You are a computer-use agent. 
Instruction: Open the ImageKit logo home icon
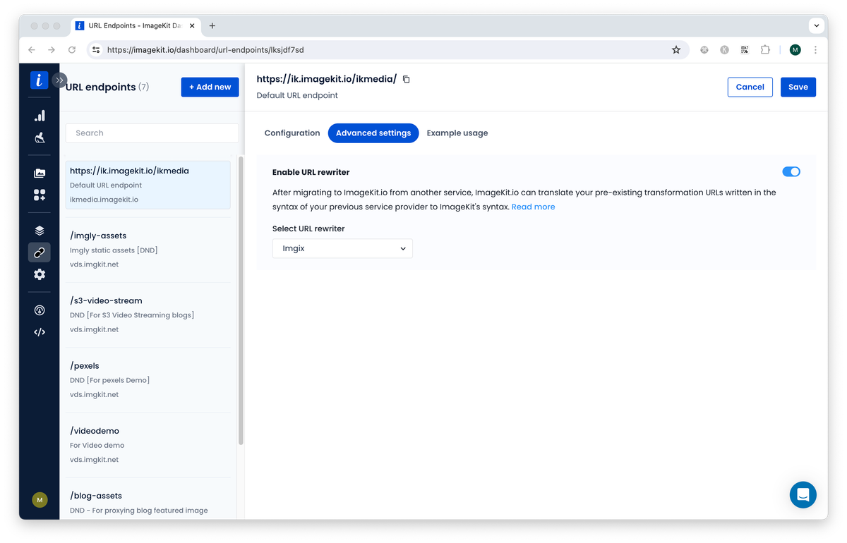[39, 80]
